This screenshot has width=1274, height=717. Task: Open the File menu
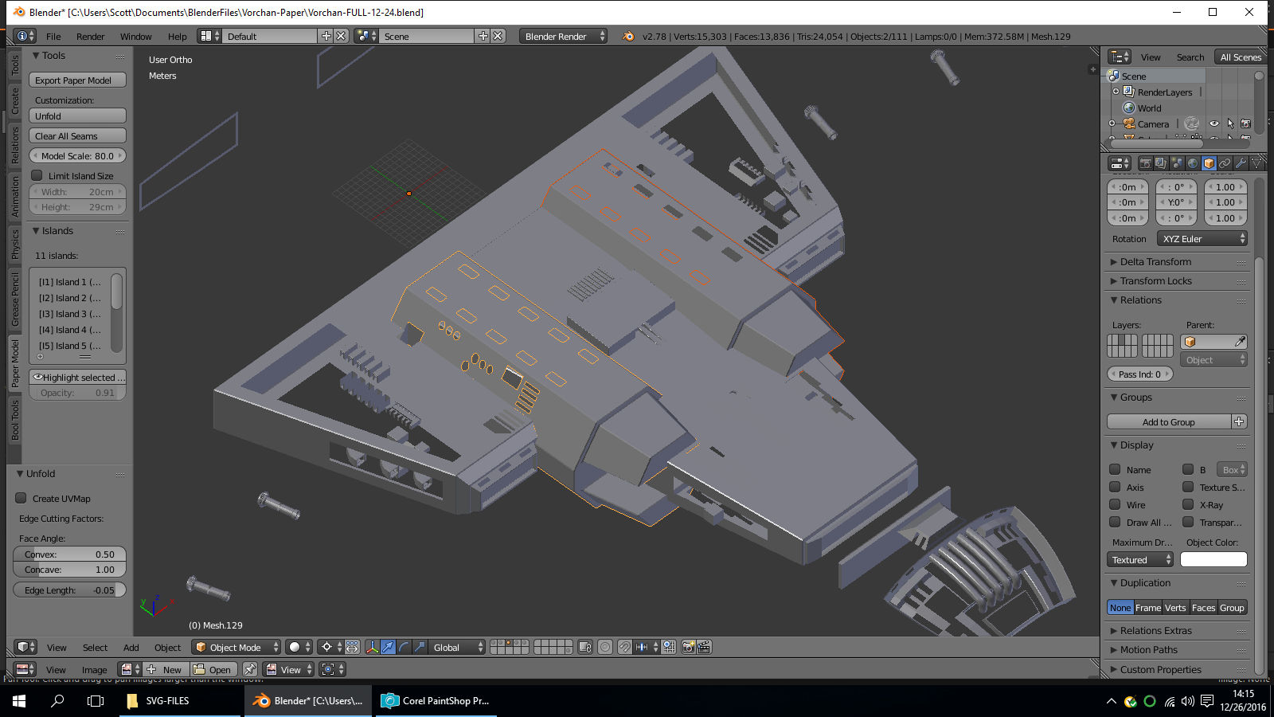53,36
